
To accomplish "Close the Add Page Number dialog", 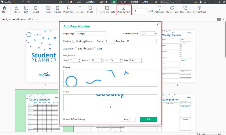I will [157, 25].
